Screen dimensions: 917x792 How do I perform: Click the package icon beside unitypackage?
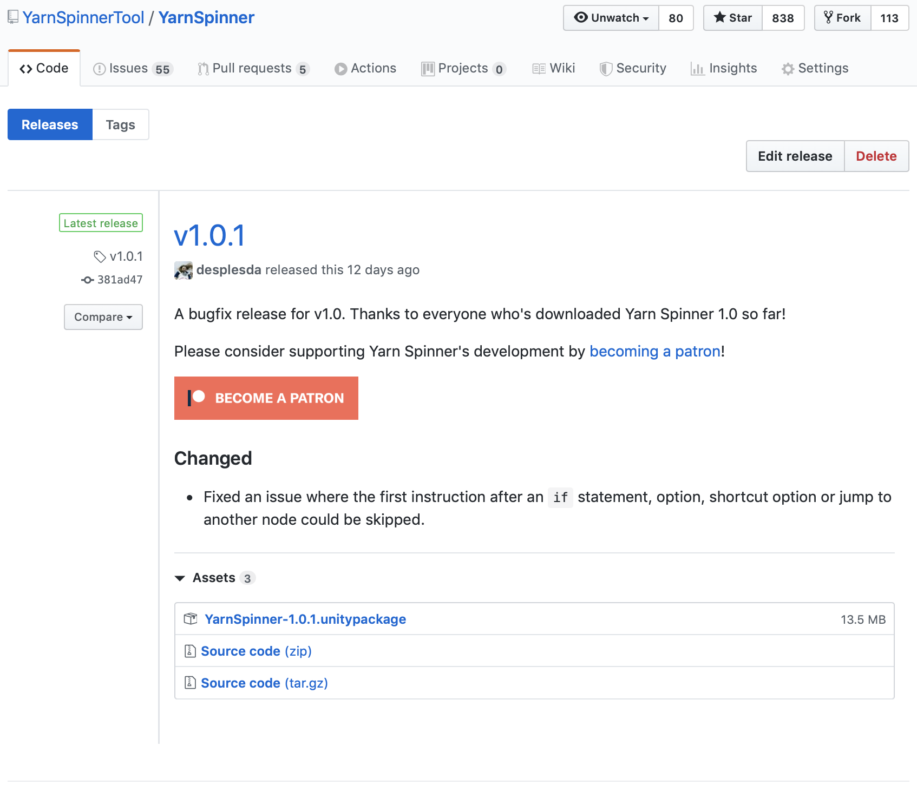(191, 619)
